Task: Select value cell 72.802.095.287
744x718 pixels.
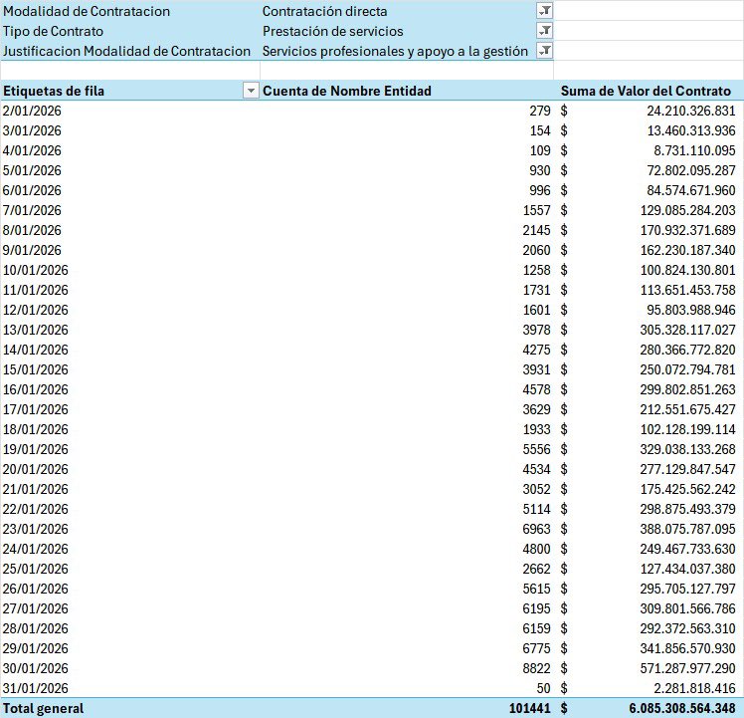Action: (691, 170)
